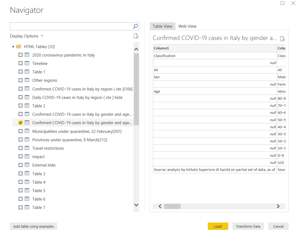This screenshot has height=235, width=297.
Task: Click the Transform Data button
Action: 248,226
